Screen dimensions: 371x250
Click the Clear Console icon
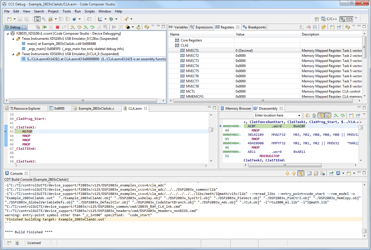coord(323,173)
